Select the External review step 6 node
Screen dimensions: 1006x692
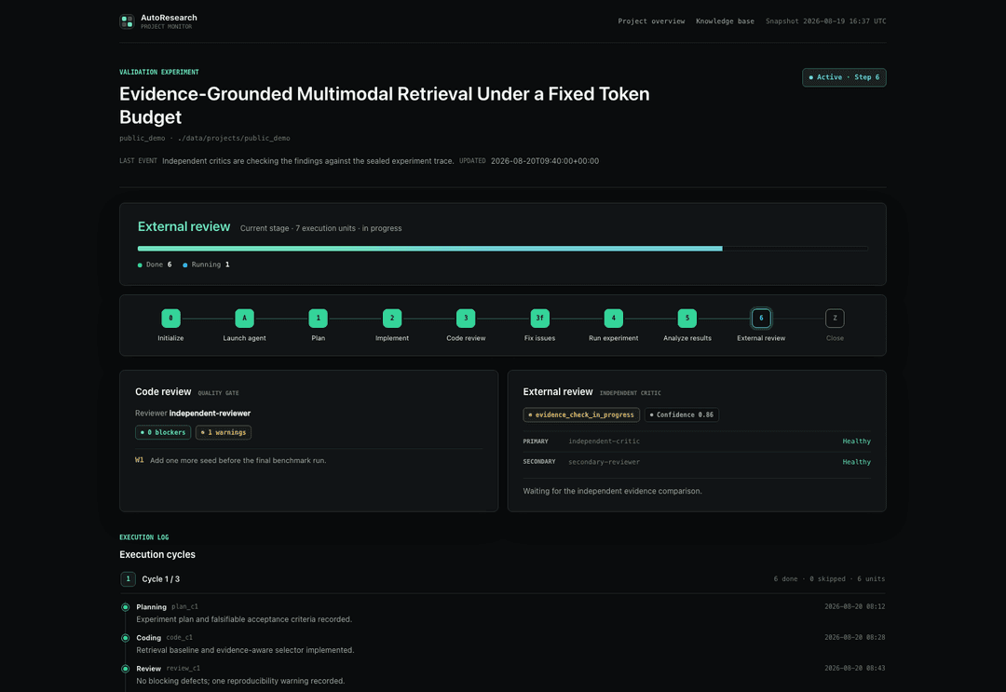pyautogui.click(x=761, y=319)
